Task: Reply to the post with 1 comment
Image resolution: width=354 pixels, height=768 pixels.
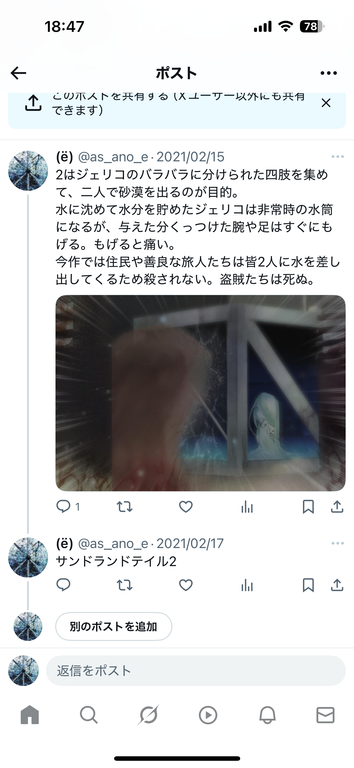Action: tap(68, 507)
